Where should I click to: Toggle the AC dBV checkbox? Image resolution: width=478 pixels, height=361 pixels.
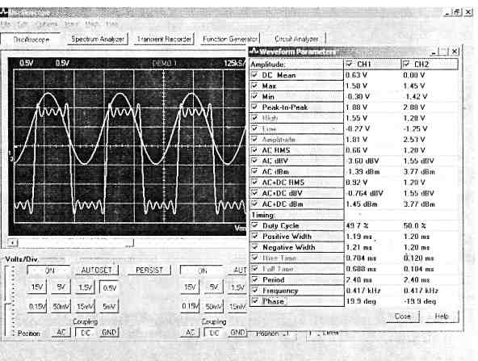click(x=255, y=161)
